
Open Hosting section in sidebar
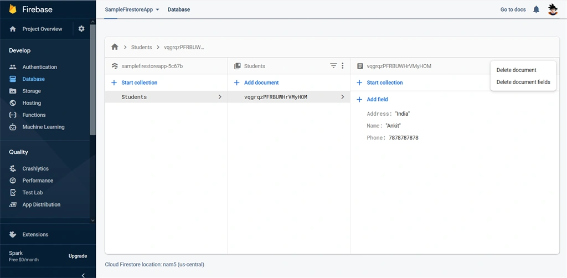(32, 103)
